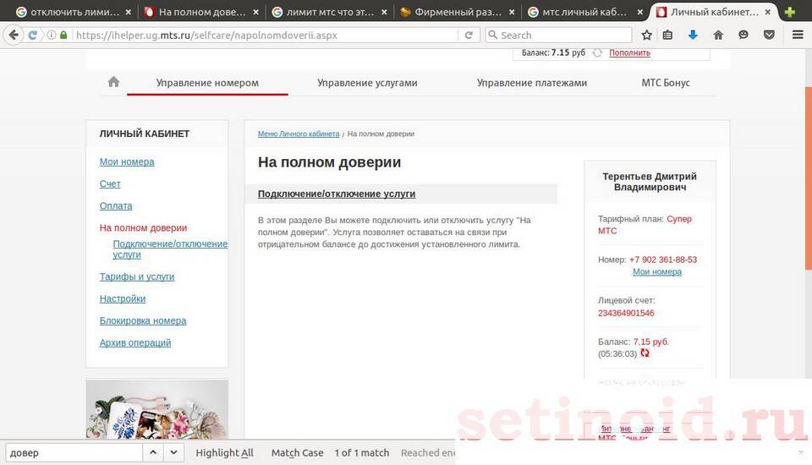
Task: Open 'Управление платежами' menu section
Action: 532,83
